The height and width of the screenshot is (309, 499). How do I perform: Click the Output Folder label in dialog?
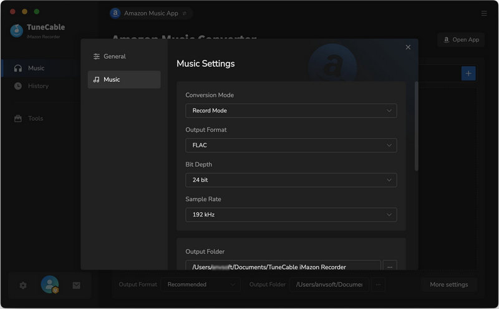point(205,252)
